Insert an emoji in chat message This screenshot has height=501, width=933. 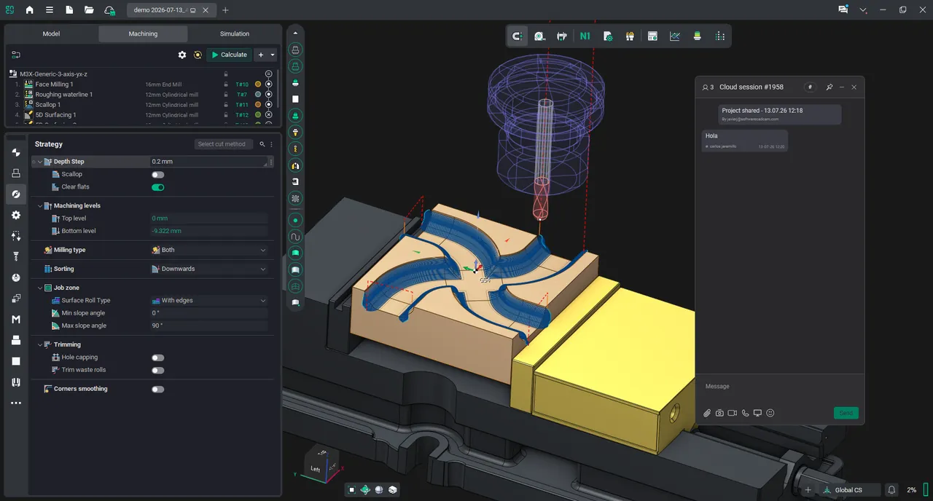point(770,413)
